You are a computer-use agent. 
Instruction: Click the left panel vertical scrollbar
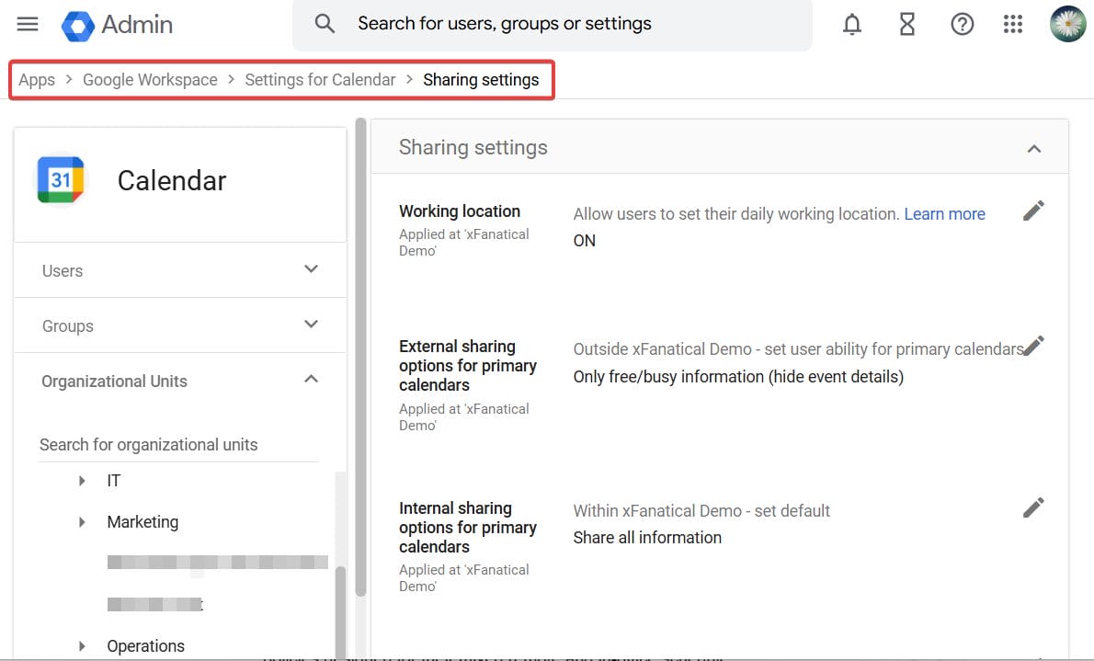(x=360, y=356)
